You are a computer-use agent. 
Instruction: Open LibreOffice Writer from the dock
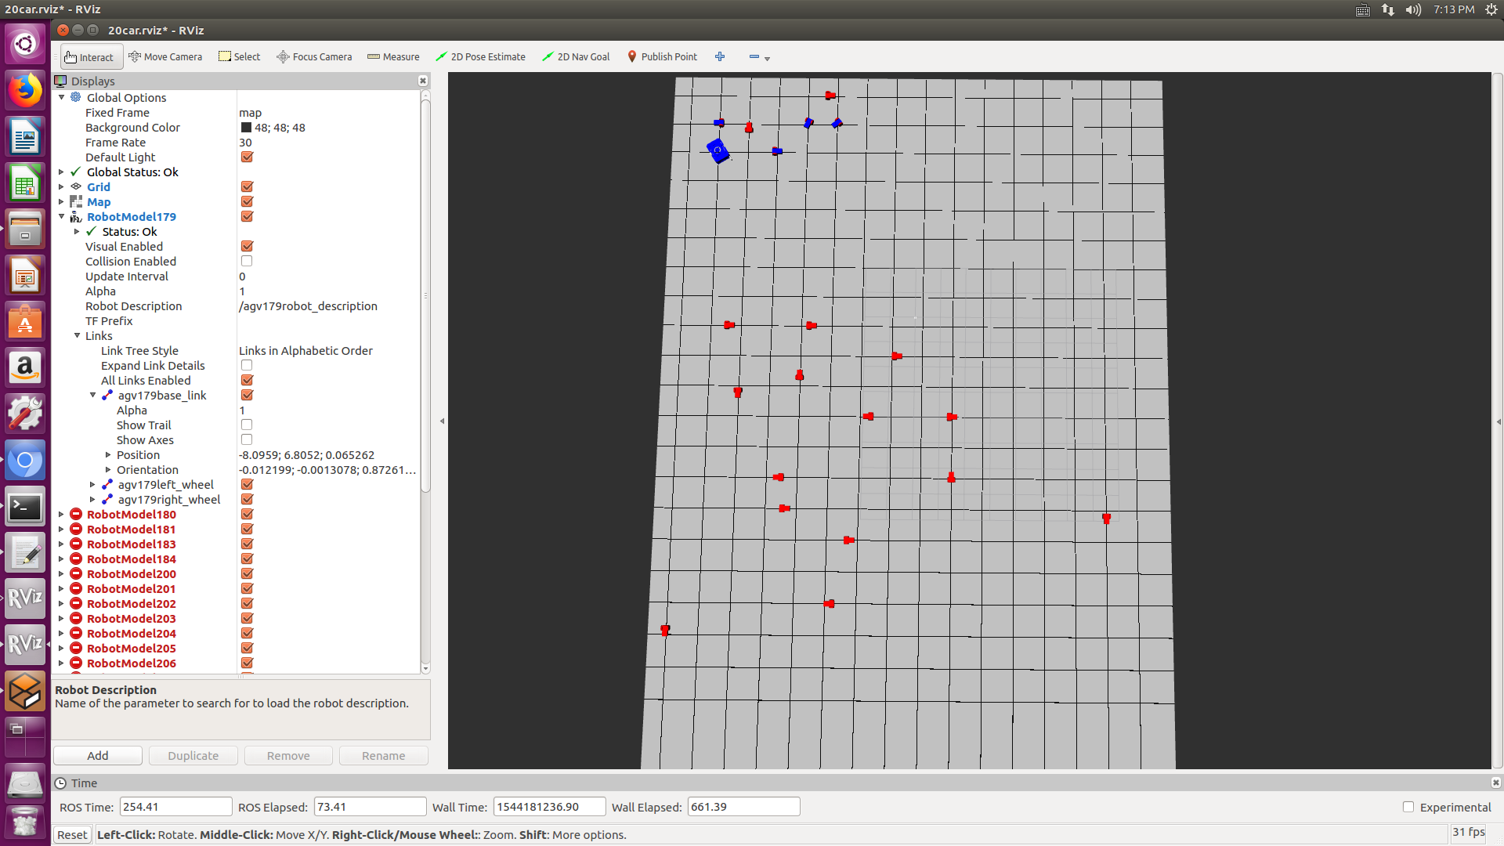tap(25, 138)
